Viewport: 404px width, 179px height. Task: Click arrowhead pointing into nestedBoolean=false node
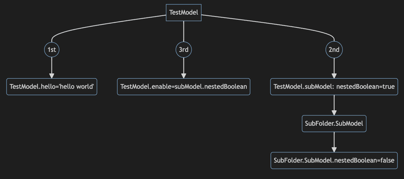pos(334,149)
